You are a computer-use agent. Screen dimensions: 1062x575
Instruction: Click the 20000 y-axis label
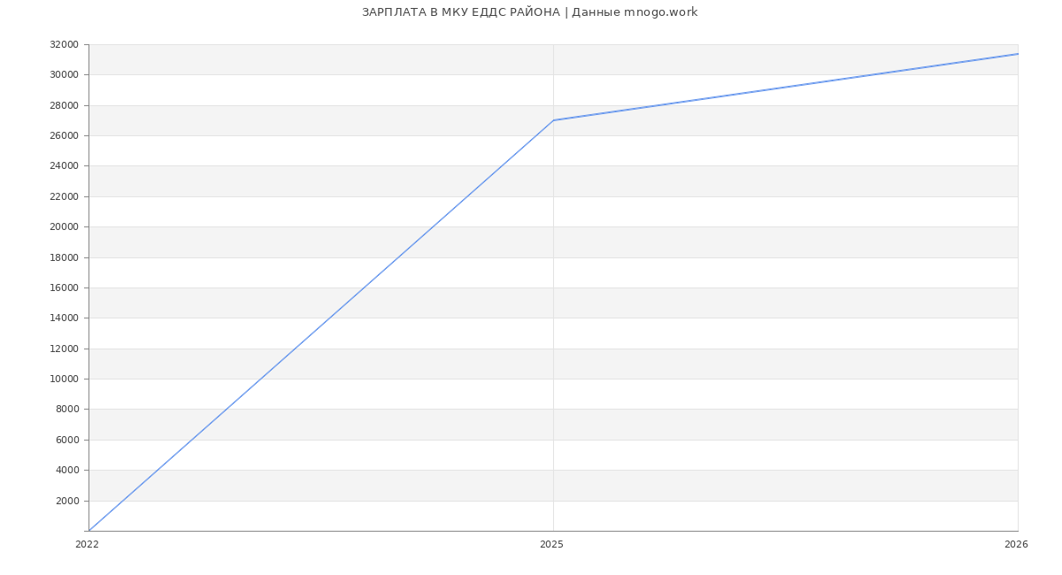(64, 226)
